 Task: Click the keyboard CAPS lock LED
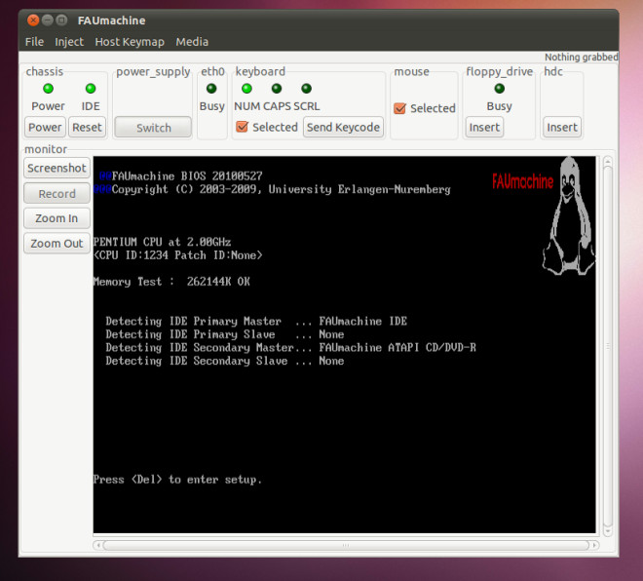277,88
